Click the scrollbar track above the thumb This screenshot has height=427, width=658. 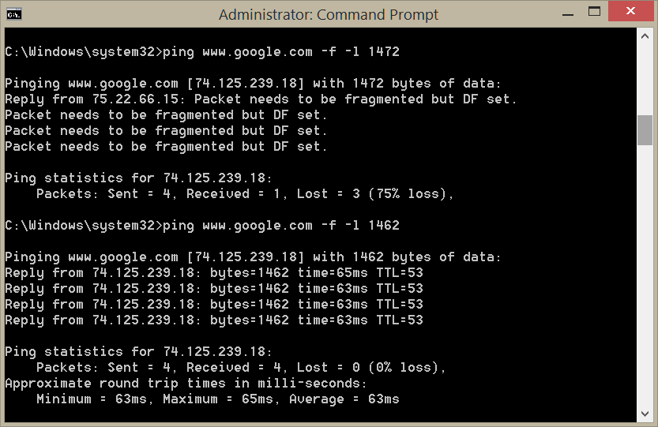click(x=645, y=79)
